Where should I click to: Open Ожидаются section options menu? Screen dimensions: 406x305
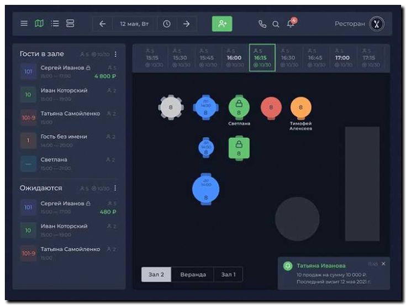click(x=115, y=189)
